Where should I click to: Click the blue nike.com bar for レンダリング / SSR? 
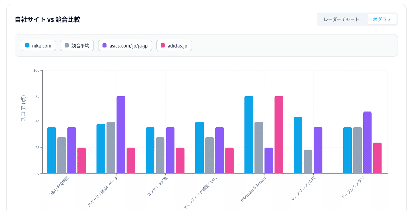click(x=298, y=145)
